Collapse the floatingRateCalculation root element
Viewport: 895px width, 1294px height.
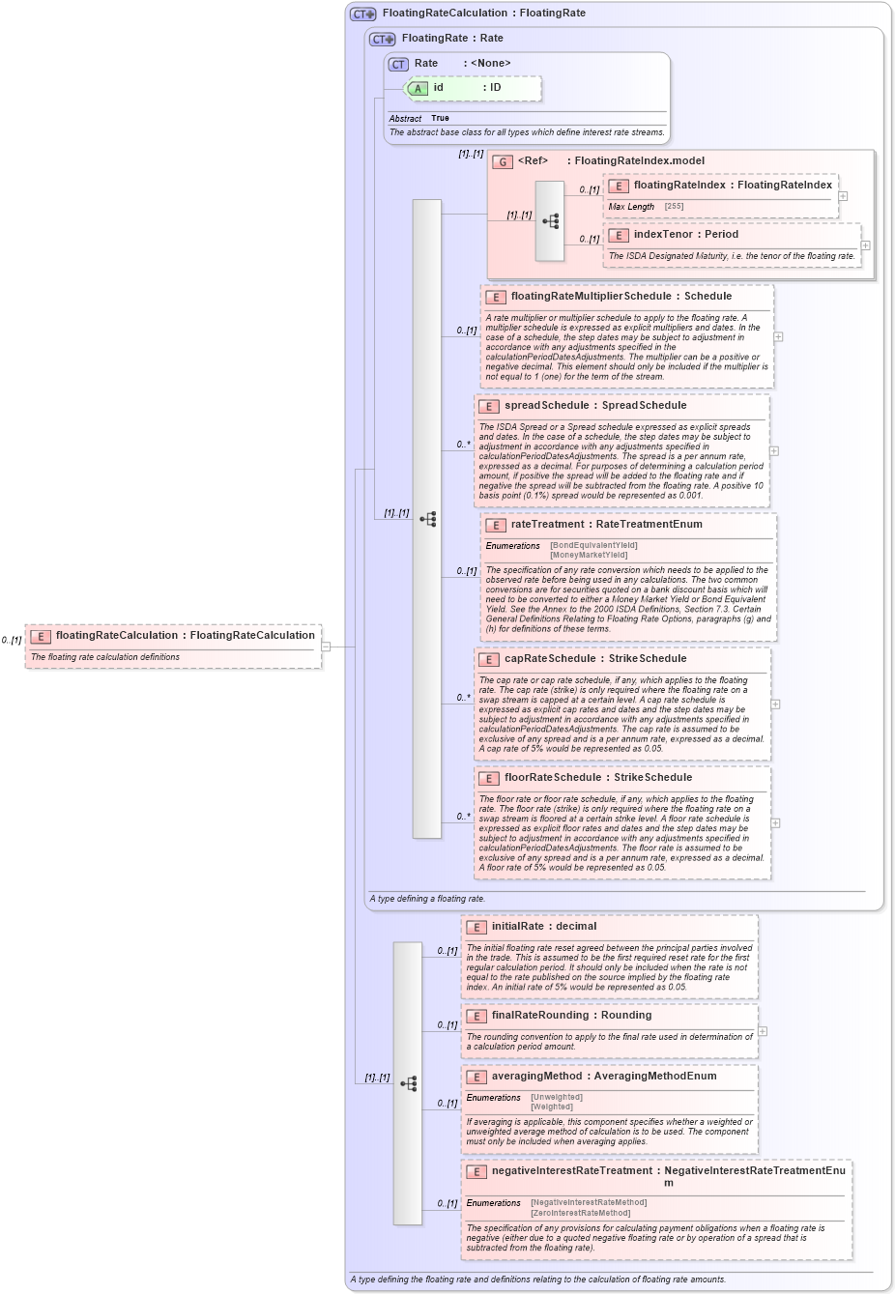click(326, 647)
